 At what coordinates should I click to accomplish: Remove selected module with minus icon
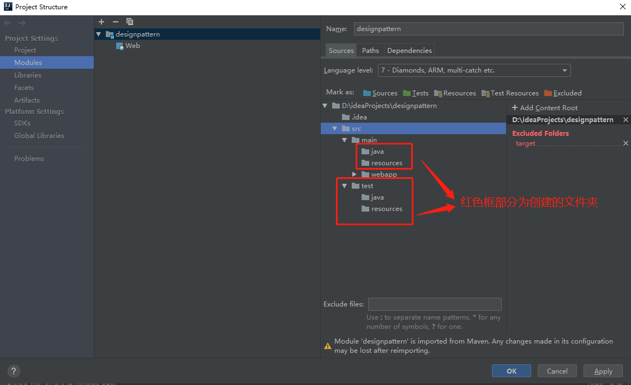click(116, 22)
